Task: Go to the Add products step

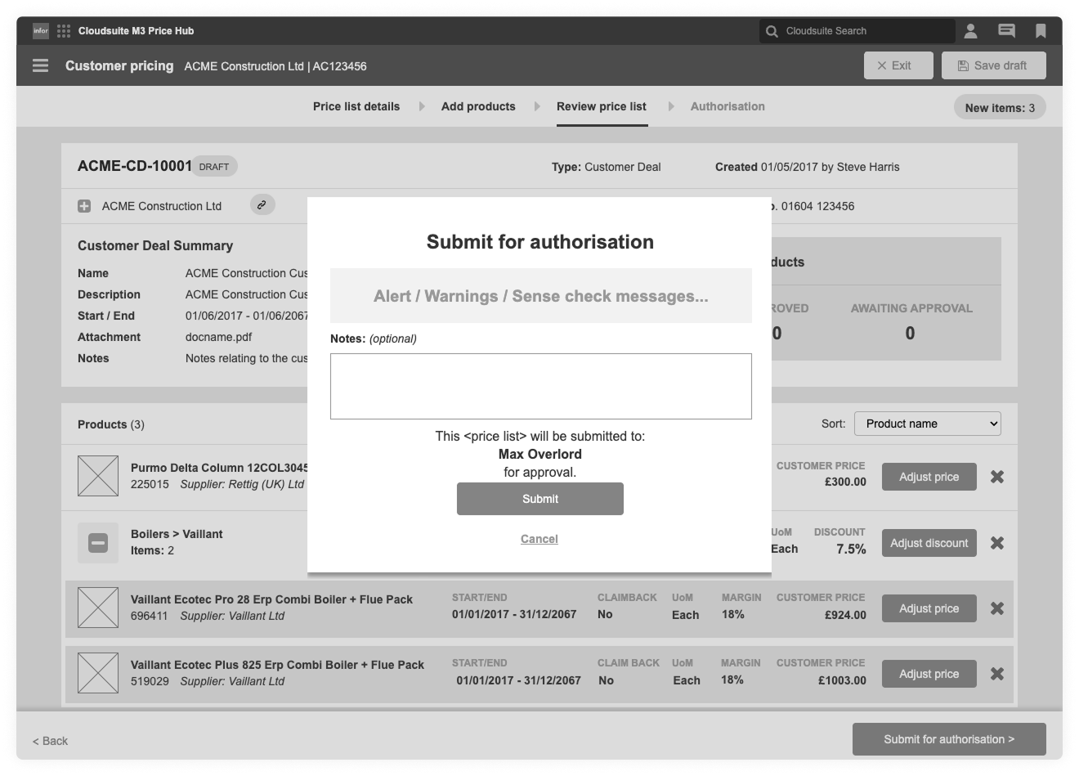Action: (478, 106)
